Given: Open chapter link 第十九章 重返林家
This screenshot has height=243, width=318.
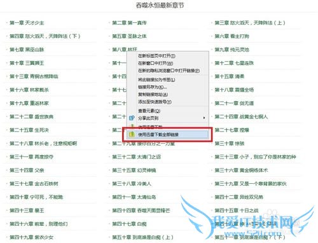Looking at the screenshot, I should [x=29, y=103].
